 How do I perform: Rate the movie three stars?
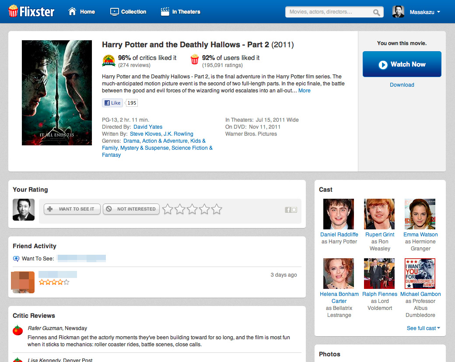(x=192, y=209)
